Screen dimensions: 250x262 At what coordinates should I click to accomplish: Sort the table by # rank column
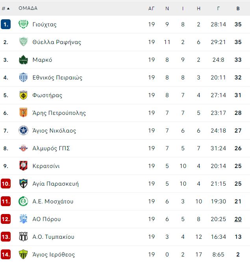(x=6, y=8)
